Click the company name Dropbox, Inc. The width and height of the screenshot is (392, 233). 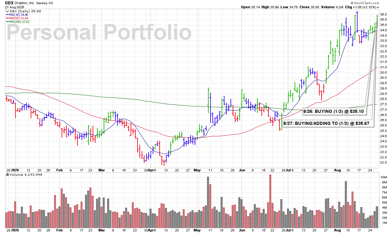25,3
